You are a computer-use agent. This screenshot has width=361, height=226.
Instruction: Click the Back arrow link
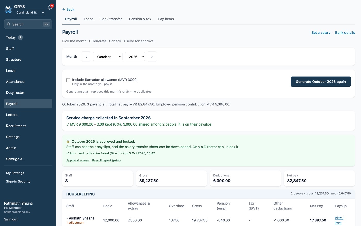pyautogui.click(x=68, y=9)
